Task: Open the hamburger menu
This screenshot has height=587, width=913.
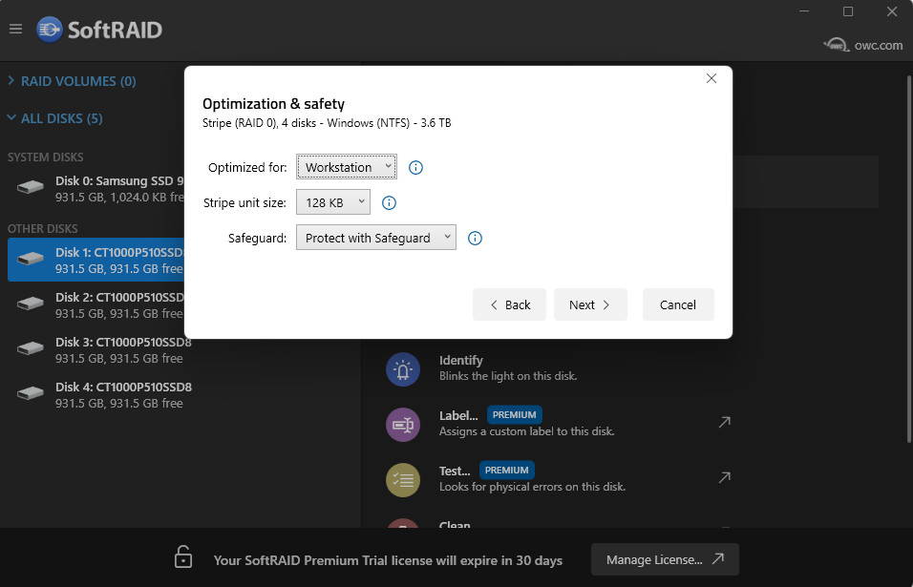Action: point(15,29)
